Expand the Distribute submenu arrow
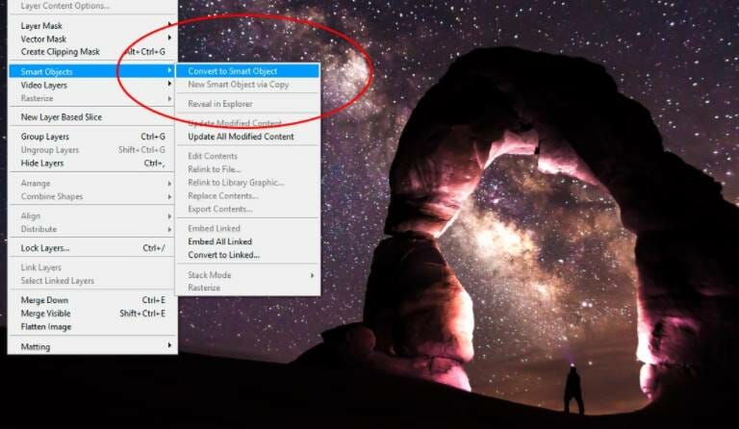Screen dimensions: 739x429 pos(169,229)
